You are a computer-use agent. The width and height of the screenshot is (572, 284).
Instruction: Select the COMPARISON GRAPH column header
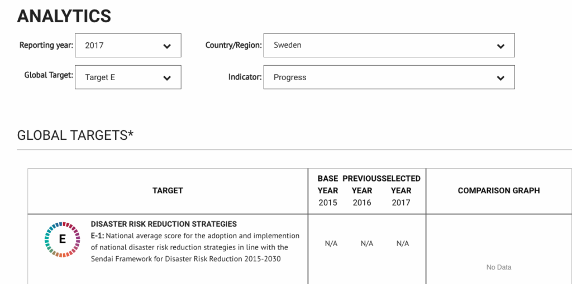click(499, 190)
